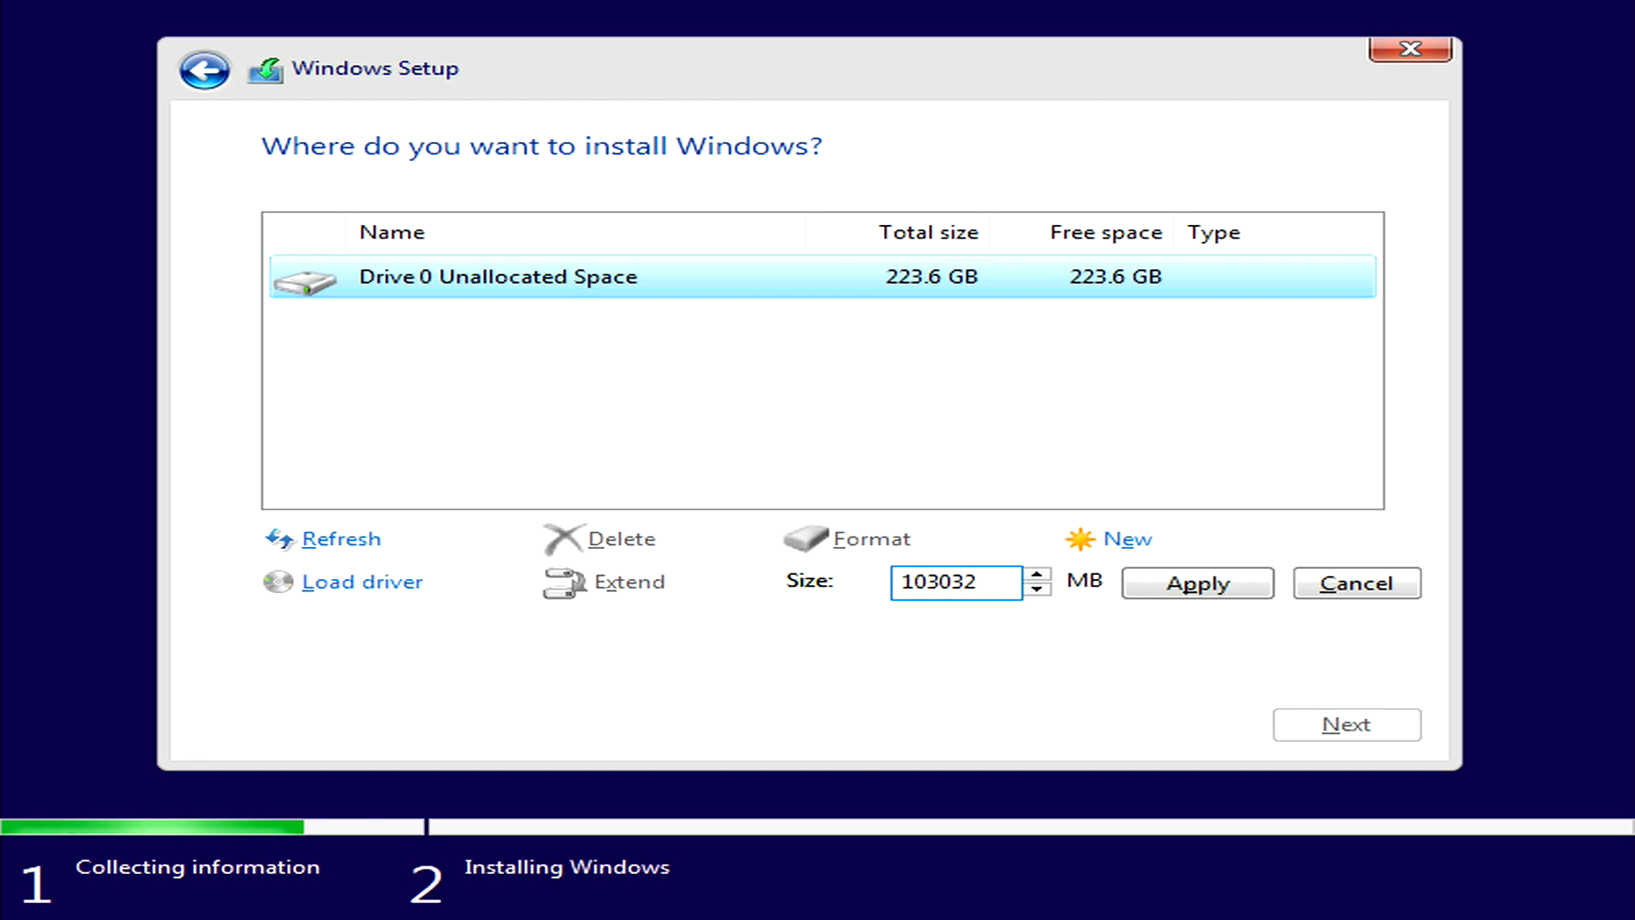This screenshot has width=1635, height=920.
Task: Close the Windows Setup dialog
Action: coord(1410,49)
